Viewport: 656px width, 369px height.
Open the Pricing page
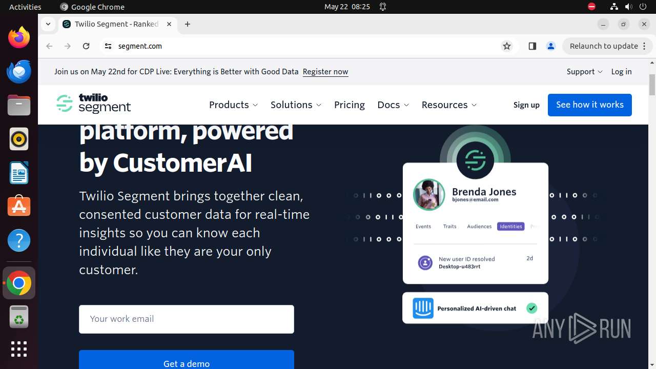coord(350,105)
